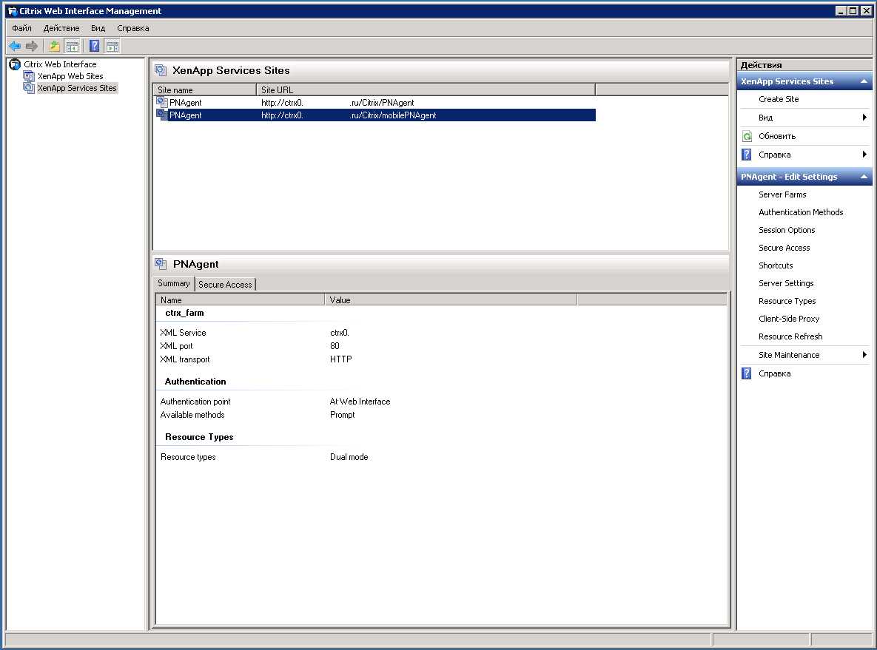Click the Value column header in Summary
Screen dimensions: 877x650
coord(451,300)
